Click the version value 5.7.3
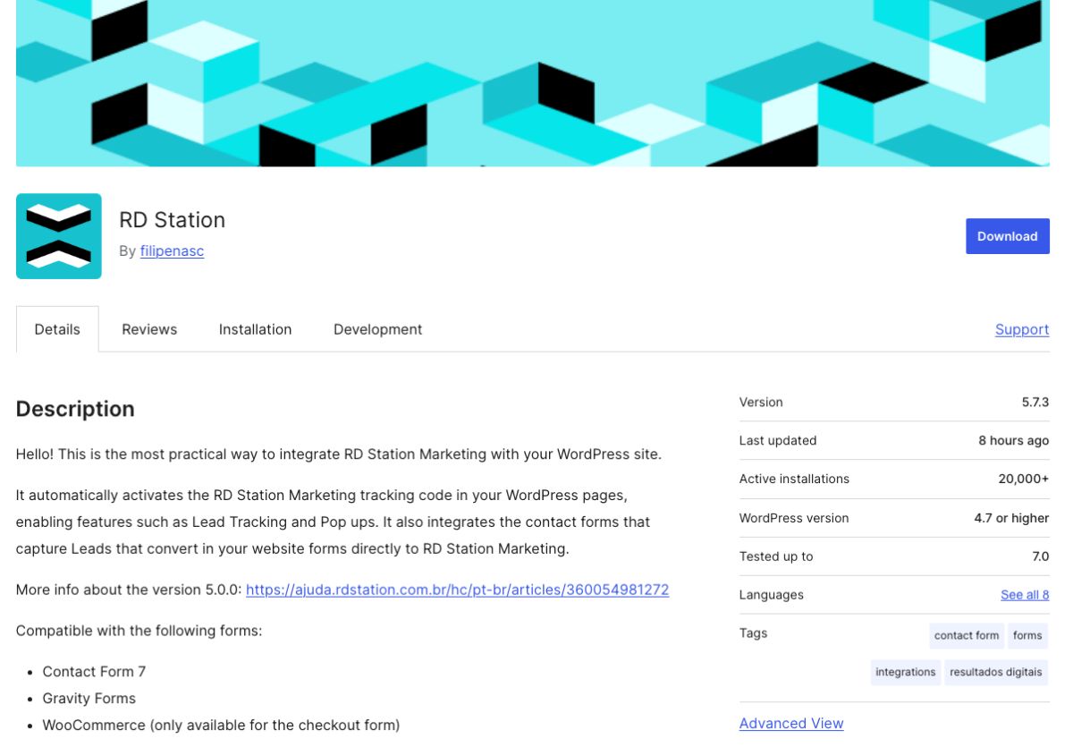Viewport: 1073px width, 747px height. (x=1035, y=403)
